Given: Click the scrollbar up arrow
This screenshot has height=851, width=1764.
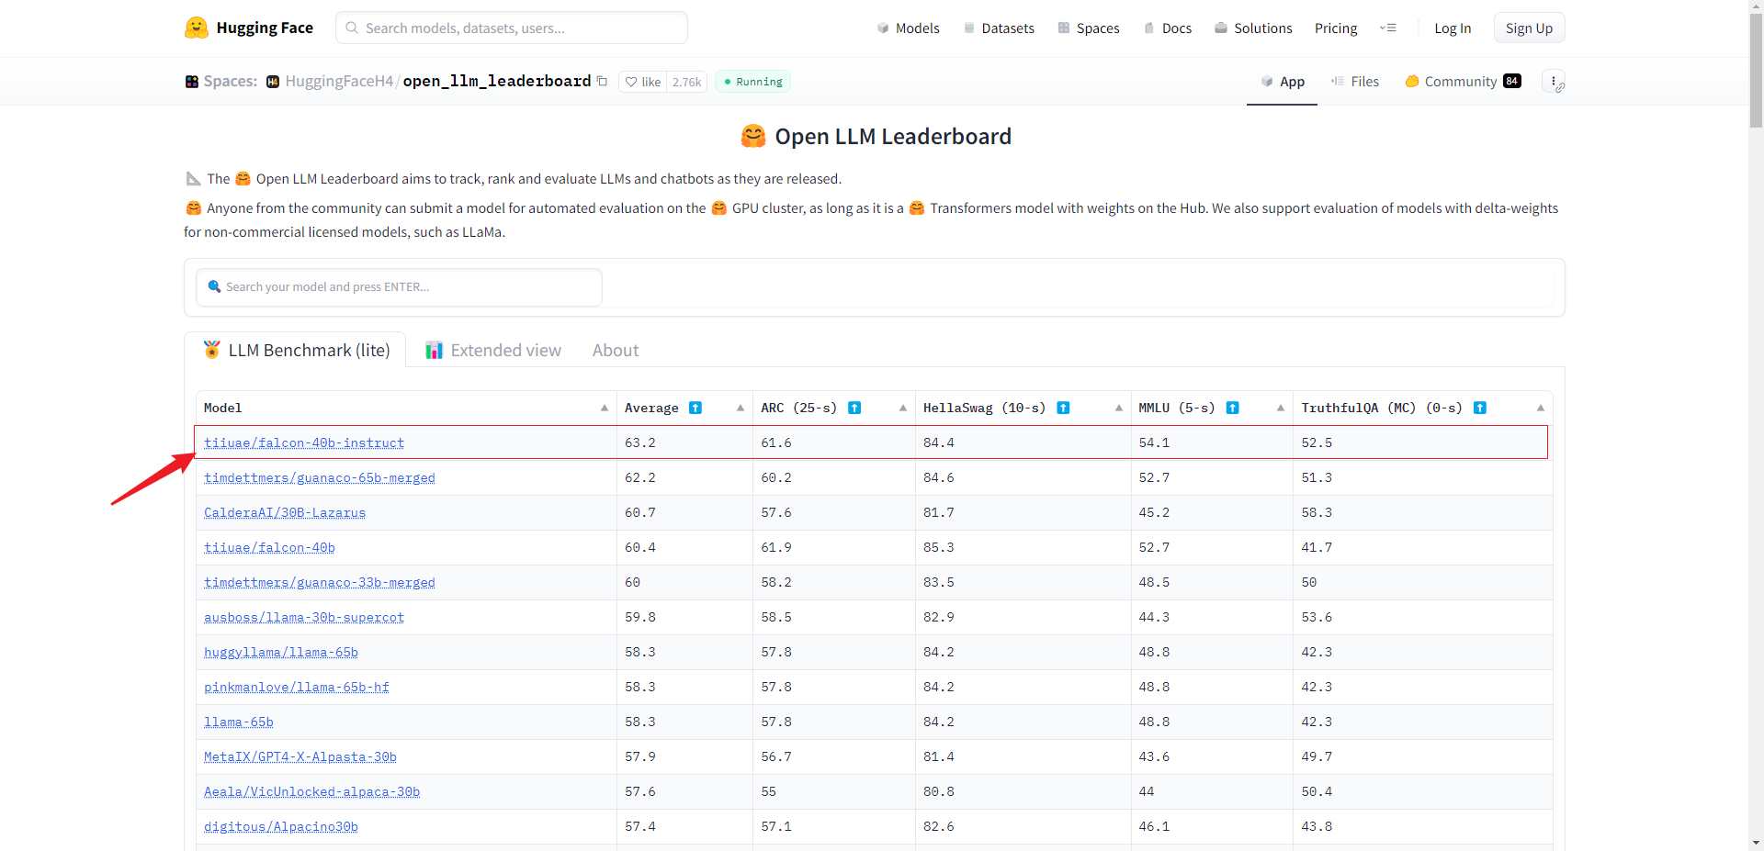Looking at the screenshot, I should pos(1756,6).
